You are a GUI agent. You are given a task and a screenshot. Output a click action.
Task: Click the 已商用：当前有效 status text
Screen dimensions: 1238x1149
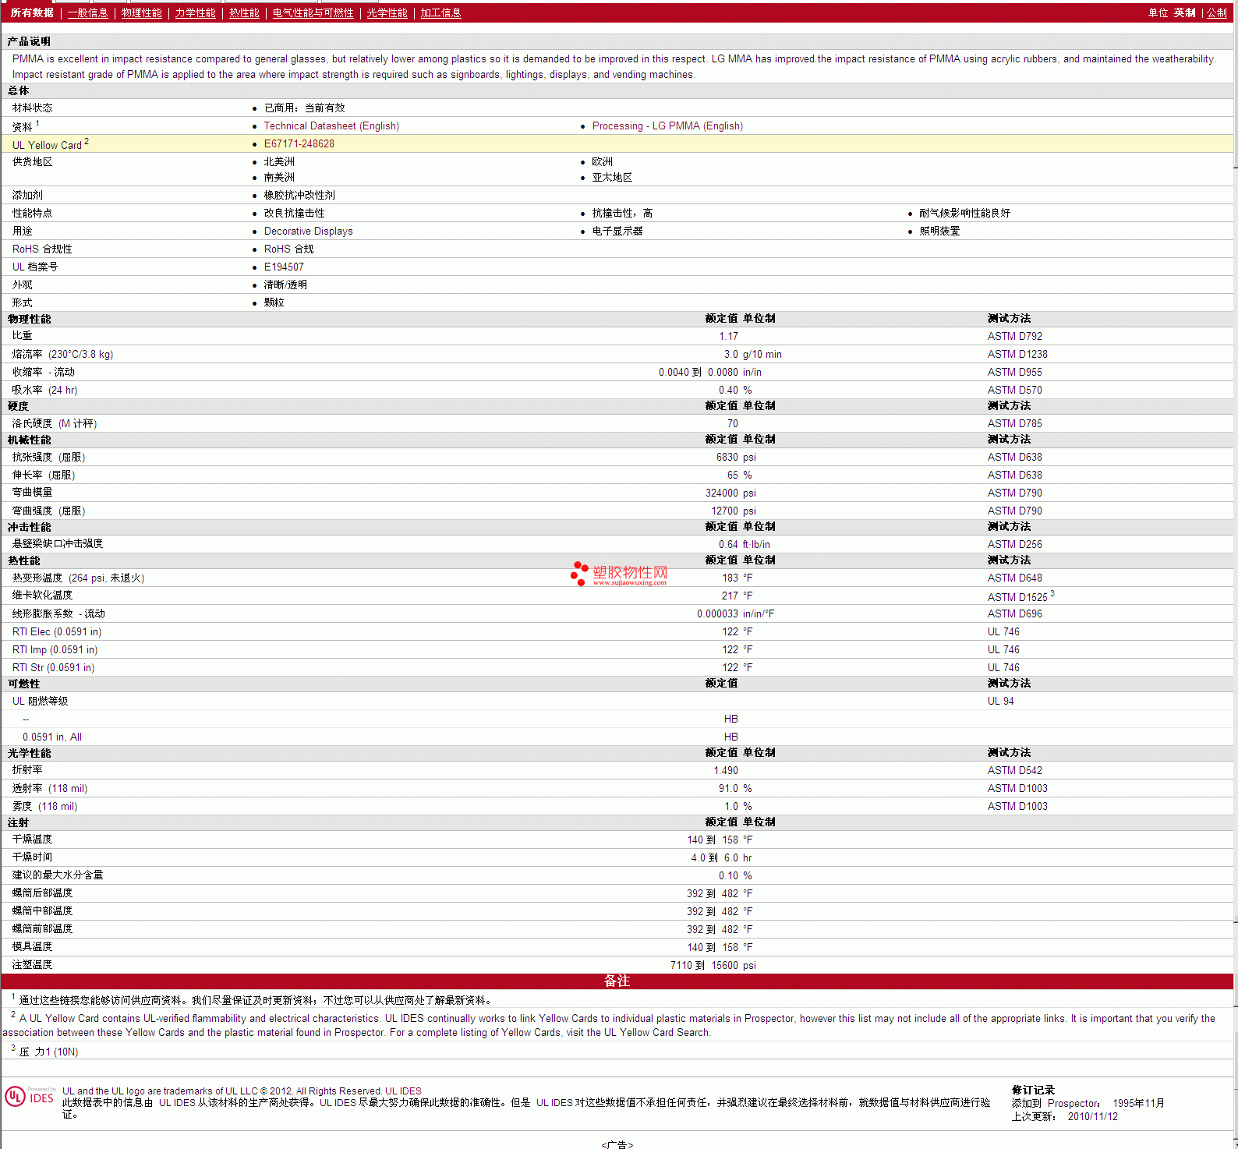(304, 108)
